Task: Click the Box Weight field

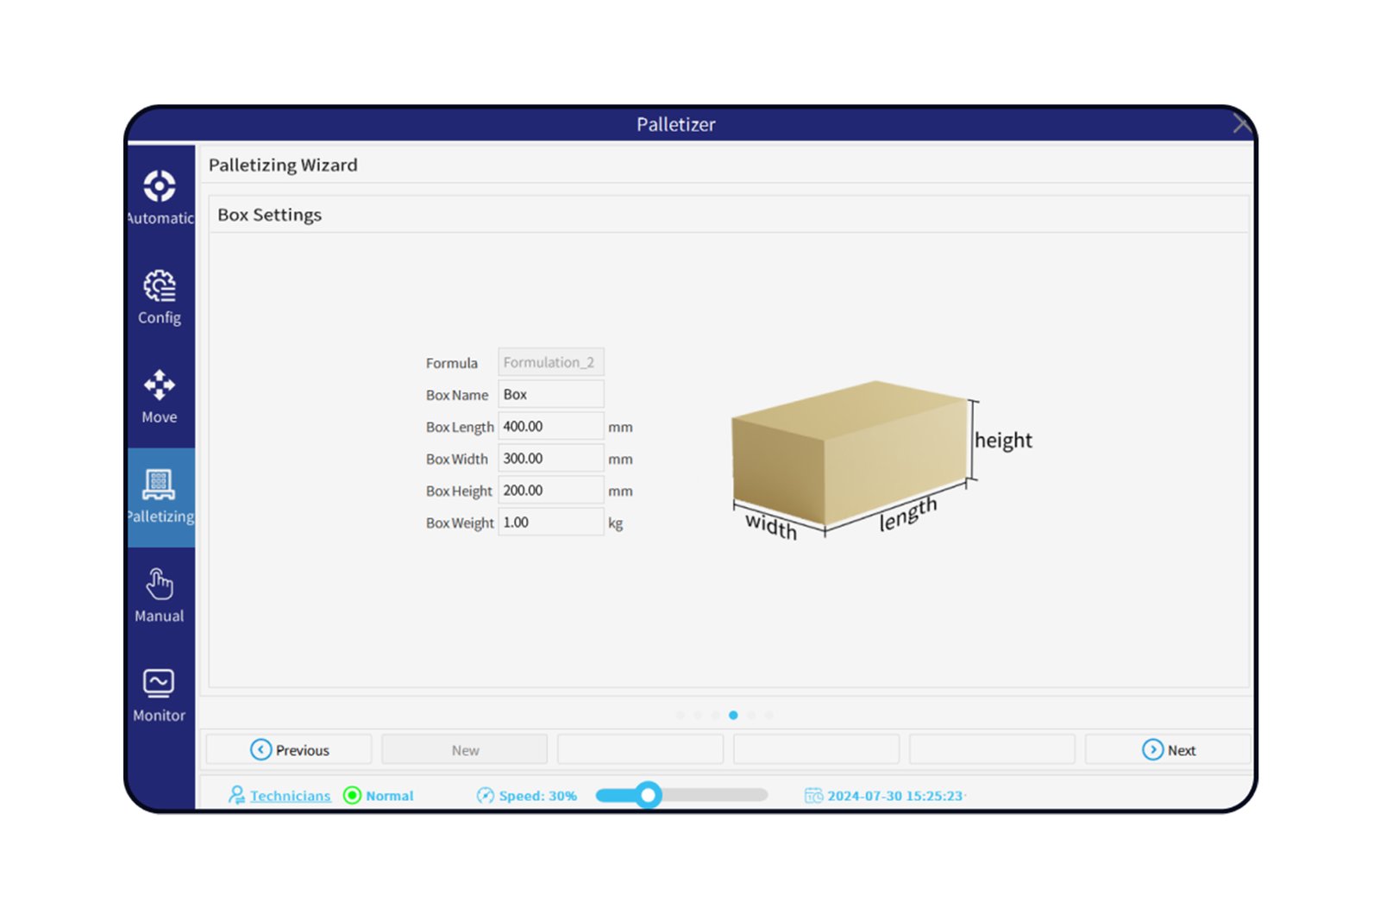Action: pos(550,523)
